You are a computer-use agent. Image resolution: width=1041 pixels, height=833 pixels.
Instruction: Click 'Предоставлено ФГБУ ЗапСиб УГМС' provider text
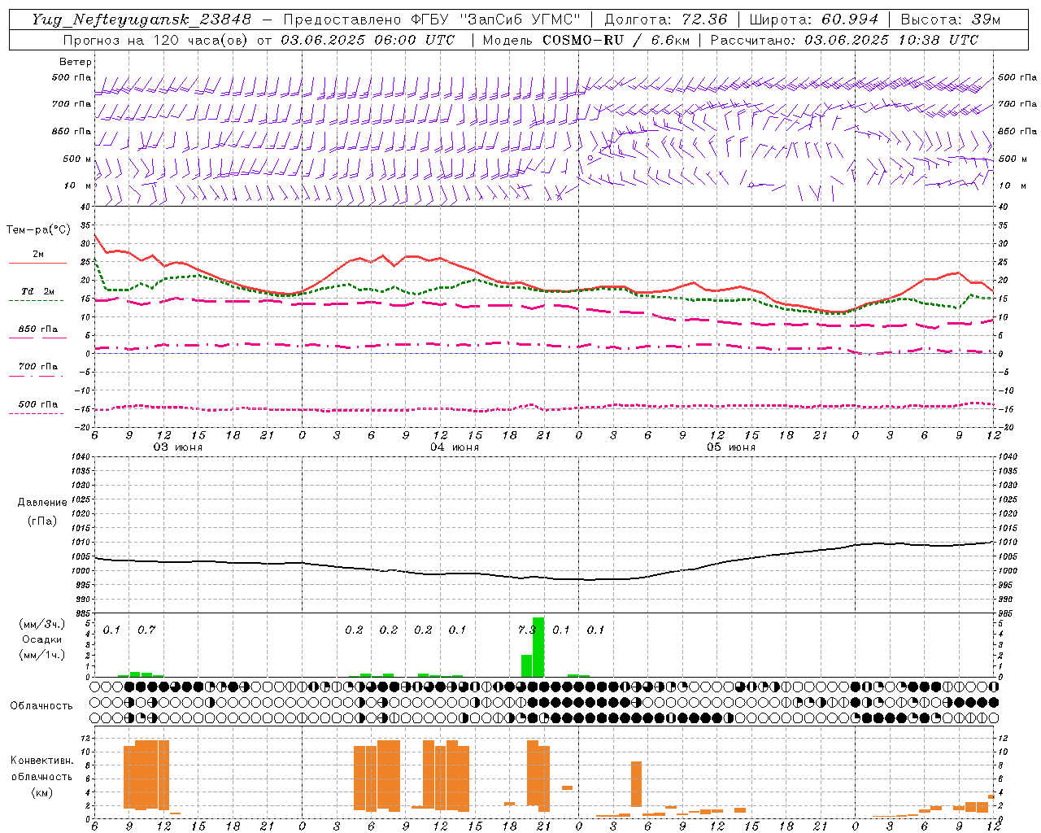[x=433, y=20]
